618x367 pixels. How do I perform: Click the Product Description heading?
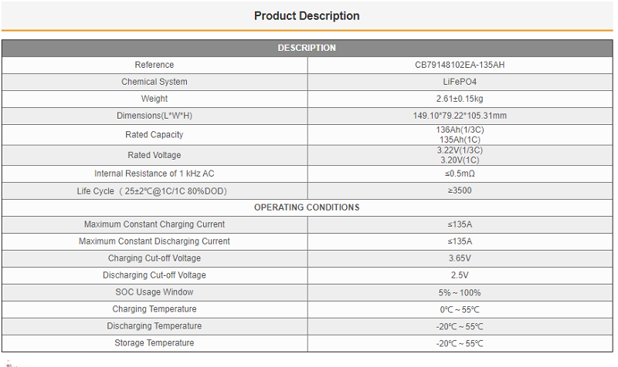(x=307, y=15)
